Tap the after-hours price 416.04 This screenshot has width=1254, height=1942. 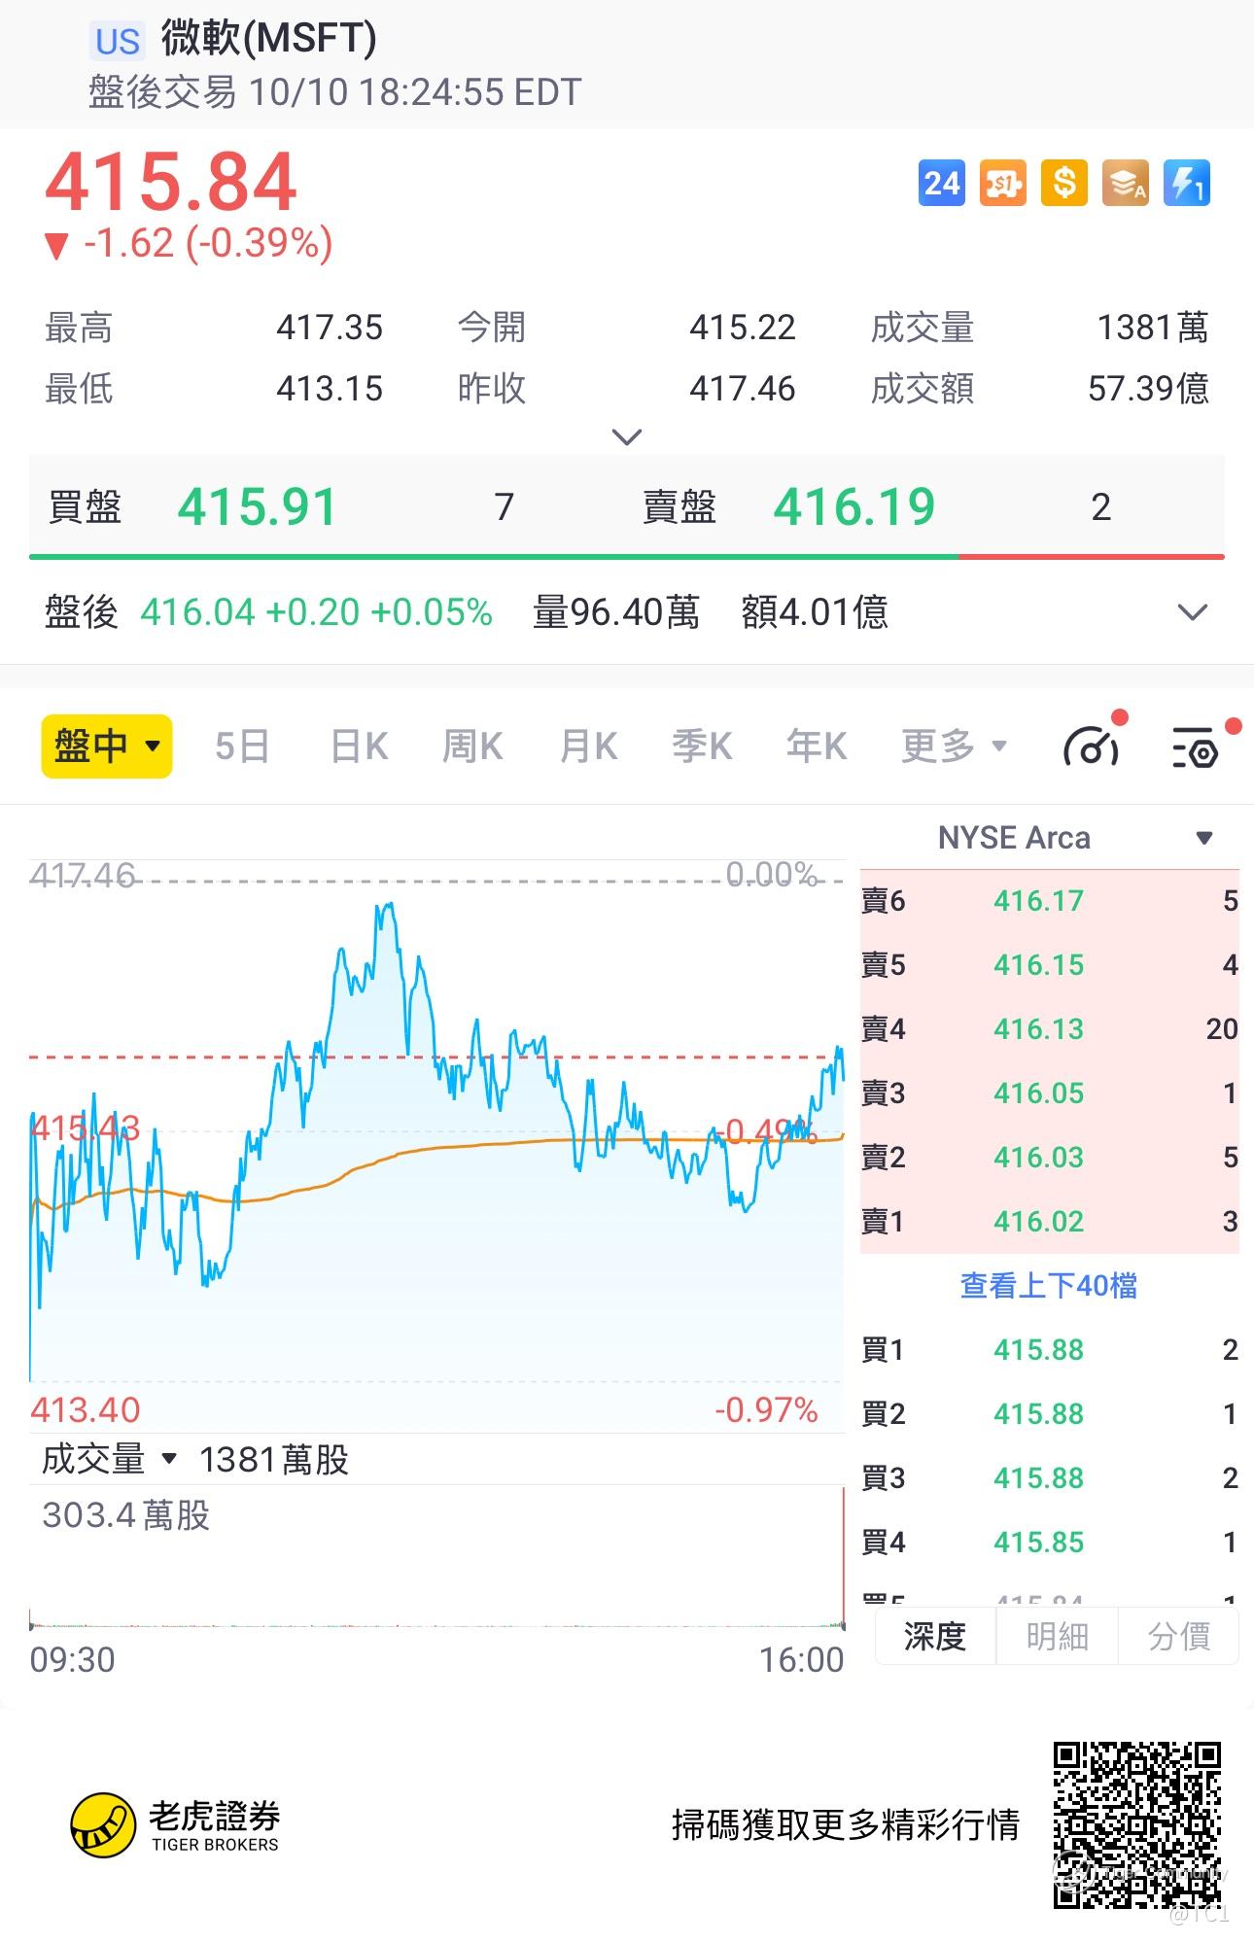tap(197, 612)
